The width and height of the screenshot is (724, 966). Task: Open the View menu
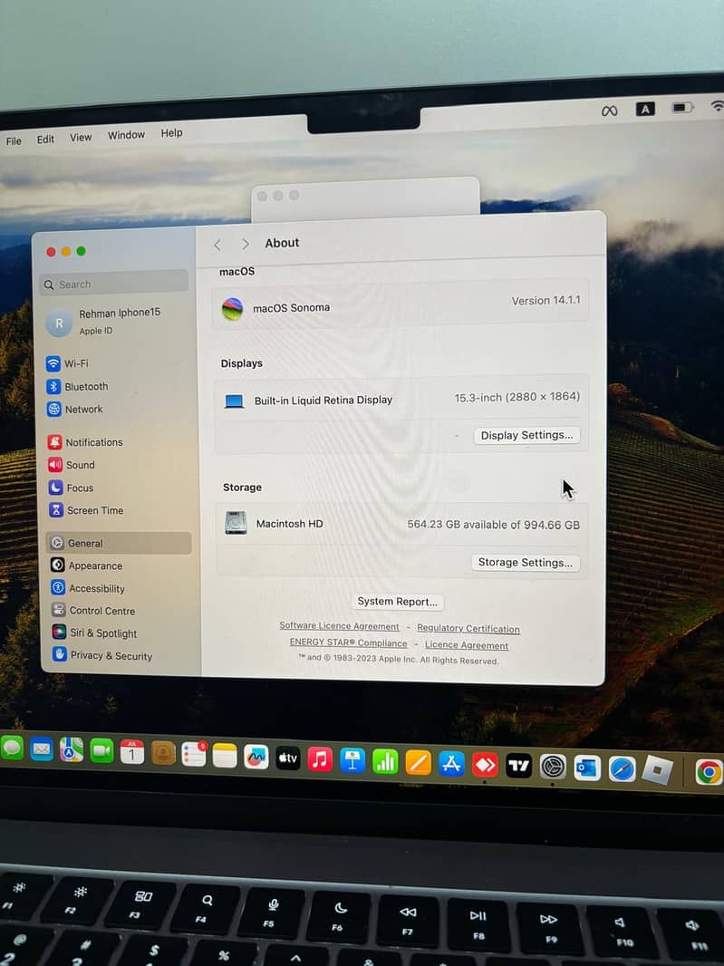click(x=81, y=138)
